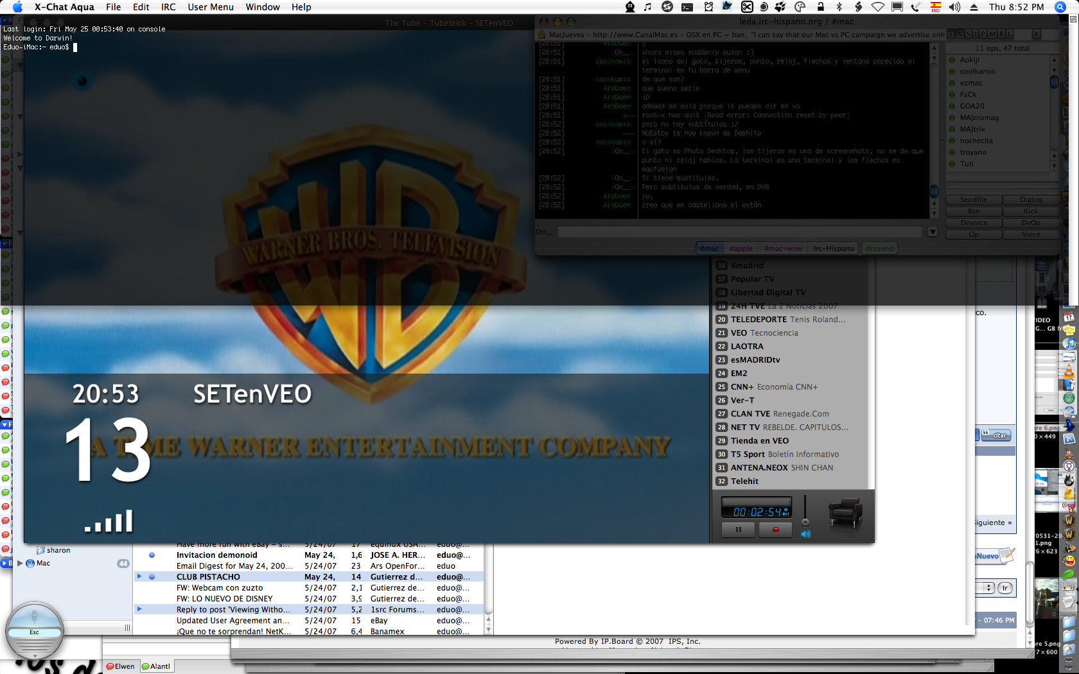1079x674 pixels.
Task: Open the AirPort Wi-Fi menu bar icon
Action: click(x=877, y=7)
